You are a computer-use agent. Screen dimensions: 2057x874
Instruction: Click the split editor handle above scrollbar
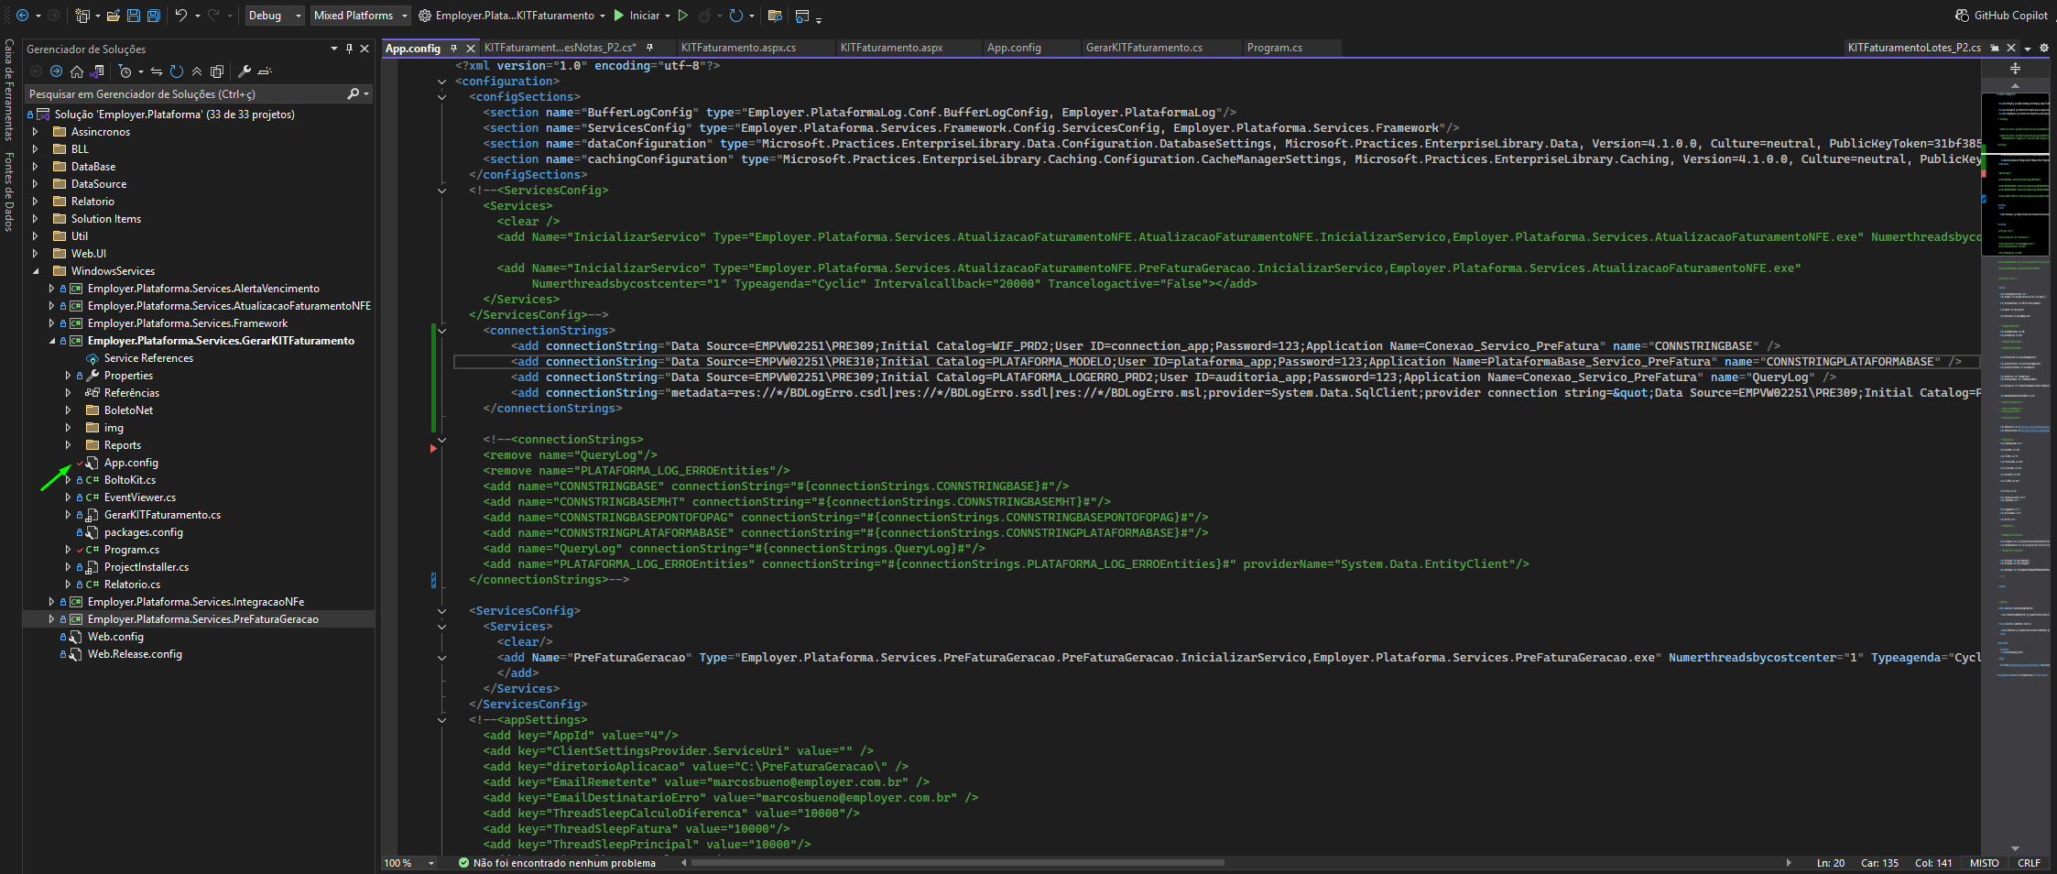click(2015, 69)
